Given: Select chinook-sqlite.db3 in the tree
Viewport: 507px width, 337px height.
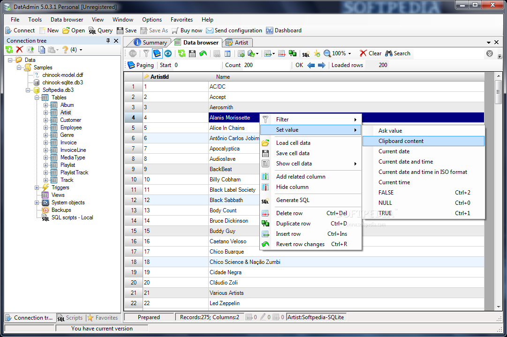Looking at the screenshot, I should [x=62, y=82].
